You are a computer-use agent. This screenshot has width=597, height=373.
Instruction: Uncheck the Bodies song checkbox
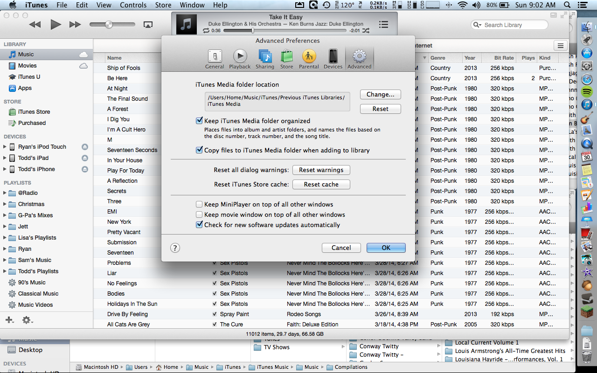click(x=215, y=294)
